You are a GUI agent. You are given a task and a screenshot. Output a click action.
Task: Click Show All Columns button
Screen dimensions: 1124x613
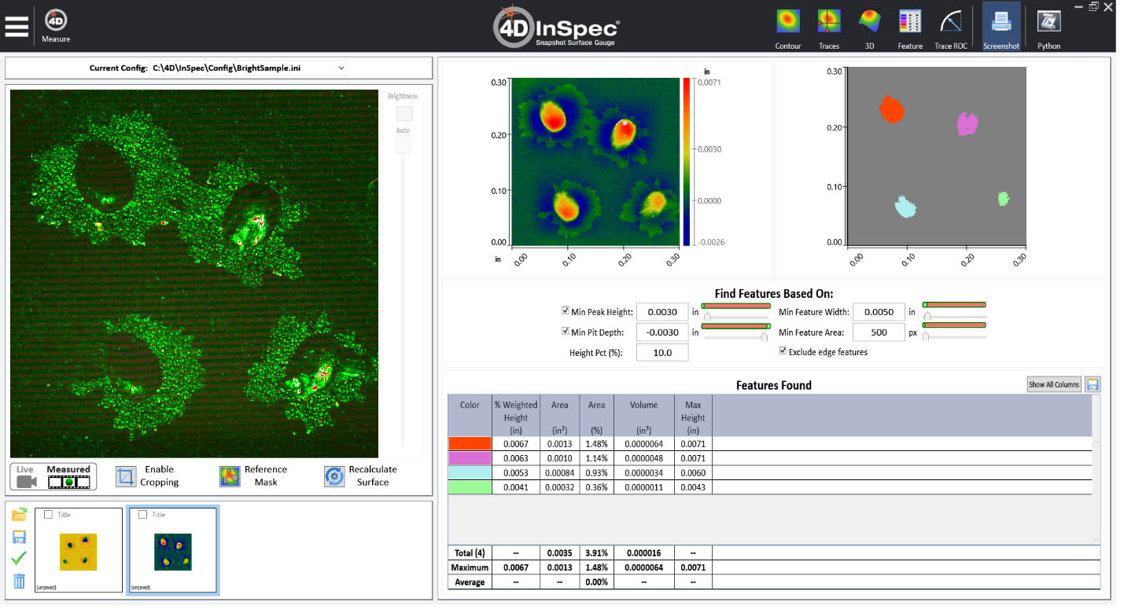pos(1053,384)
